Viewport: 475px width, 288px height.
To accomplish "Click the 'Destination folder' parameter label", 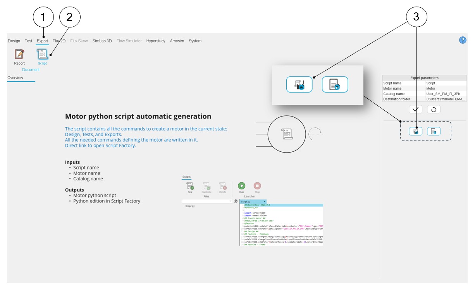I will [397, 99].
